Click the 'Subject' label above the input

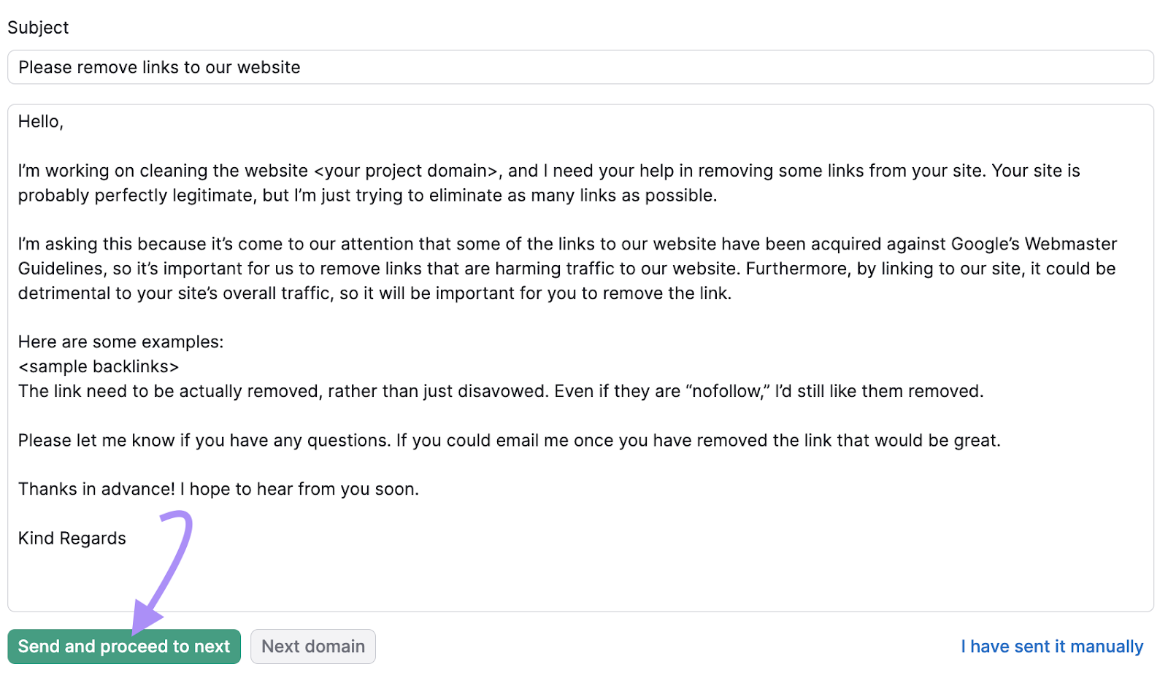[37, 27]
